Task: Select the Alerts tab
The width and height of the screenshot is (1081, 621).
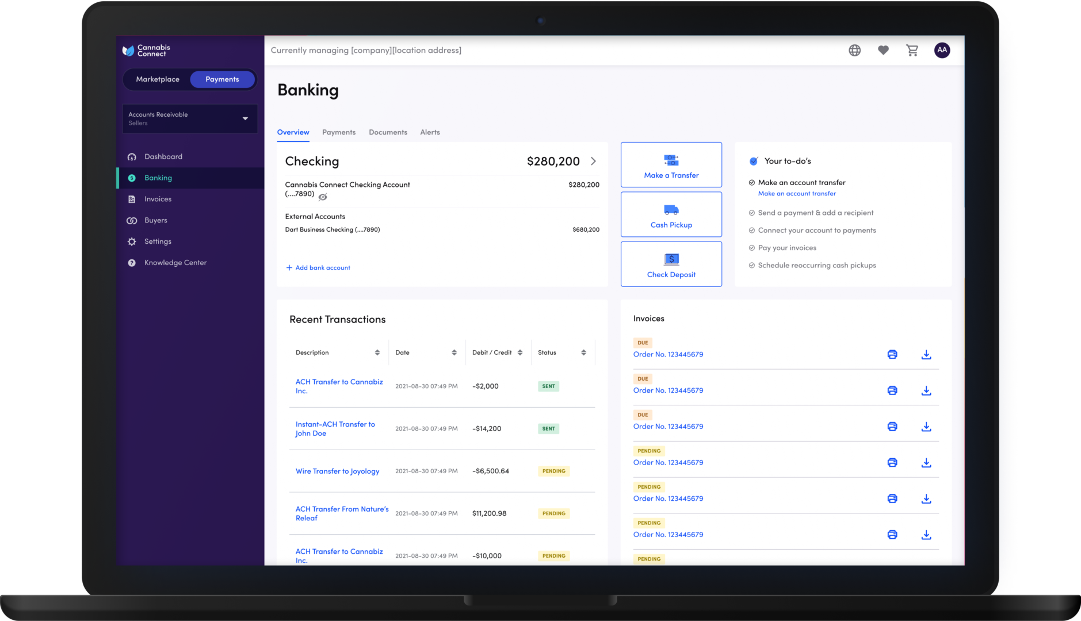Action: [430, 132]
